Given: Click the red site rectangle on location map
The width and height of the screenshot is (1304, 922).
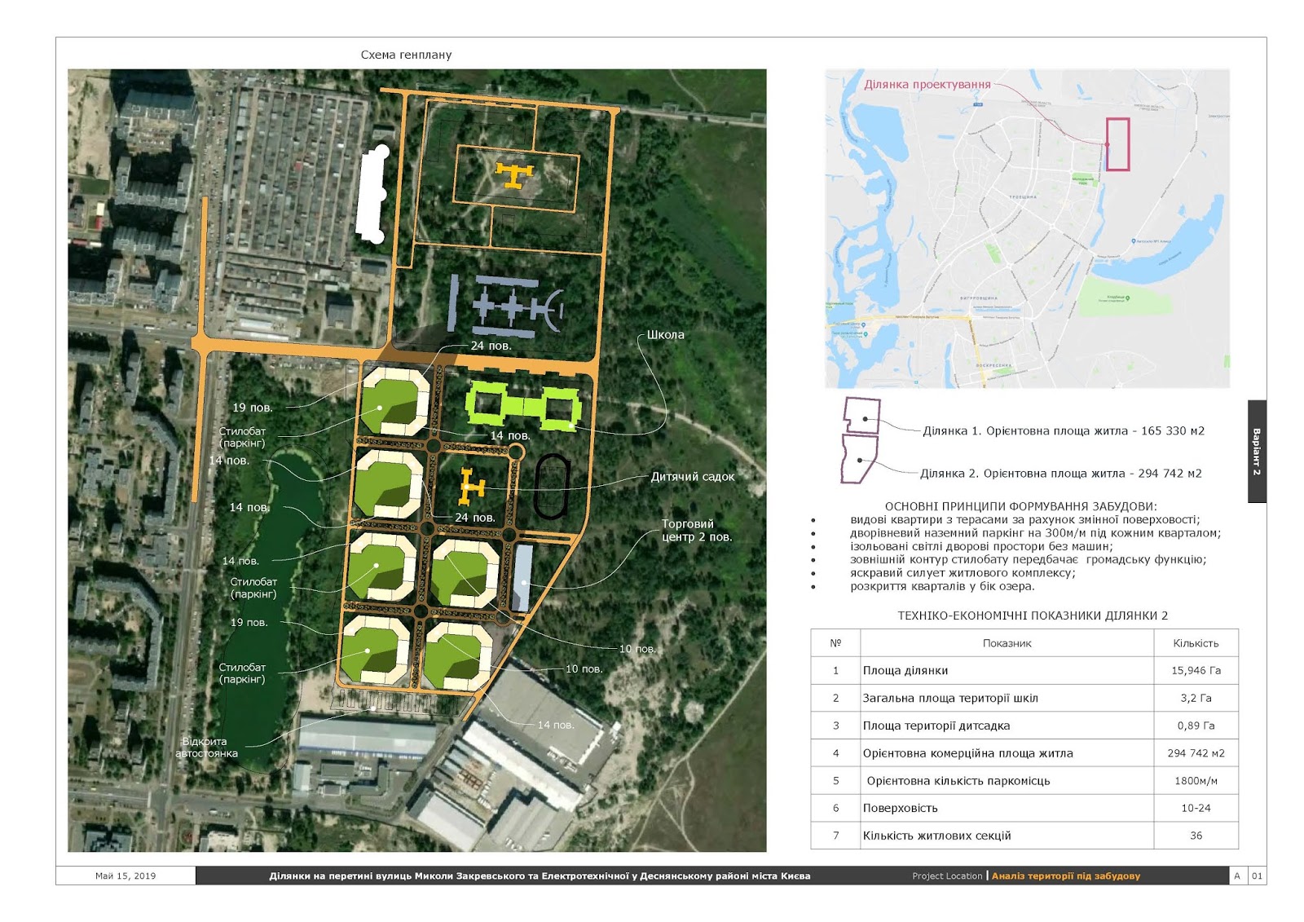Looking at the screenshot, I should pyautogui.click(x=1117, y=144).
